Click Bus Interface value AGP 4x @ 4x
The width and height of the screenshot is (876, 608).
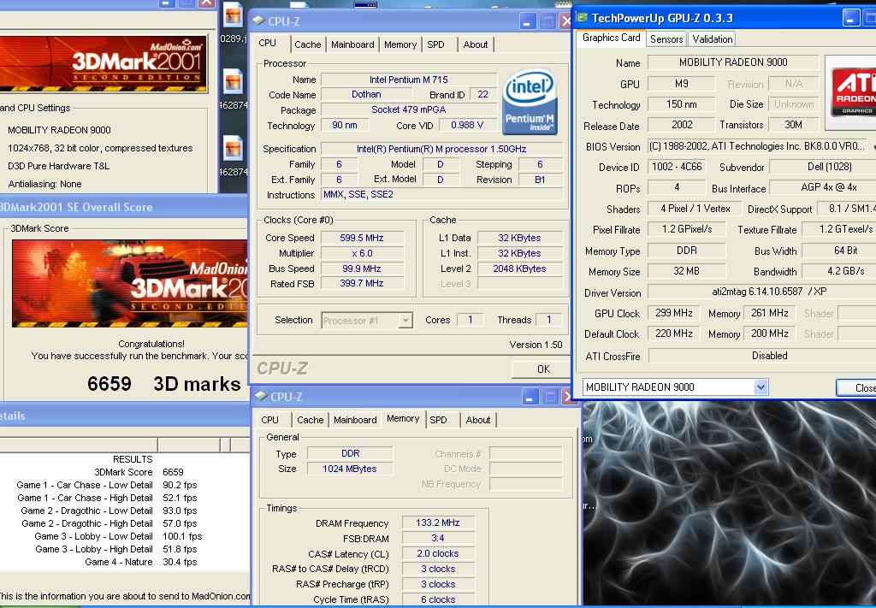823,187
